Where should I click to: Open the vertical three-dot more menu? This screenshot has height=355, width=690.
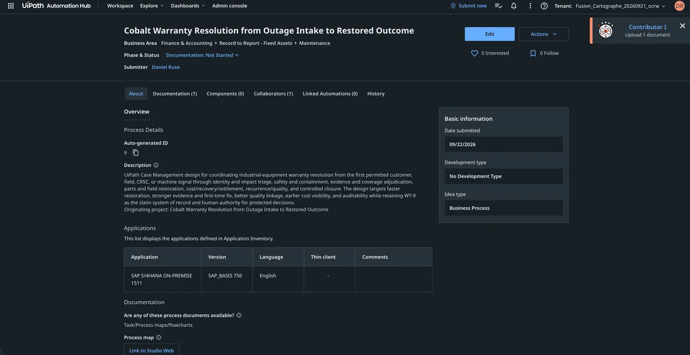tap(530, 6)
